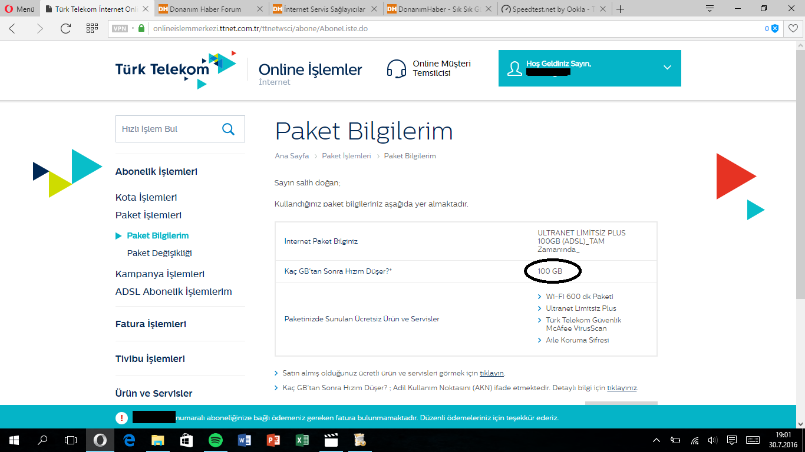Launch Microsoft Edge from taskbar
The image size is (805, 452).
129,440
